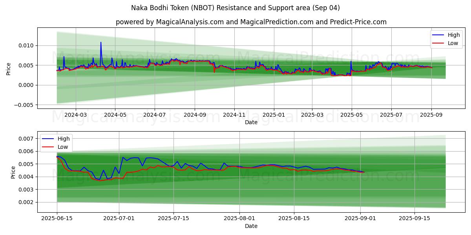This screenshot has width=471, height=235.
Task: Click the 'Date' x-axis title of the bottom chart
Action: coord(251,226)
